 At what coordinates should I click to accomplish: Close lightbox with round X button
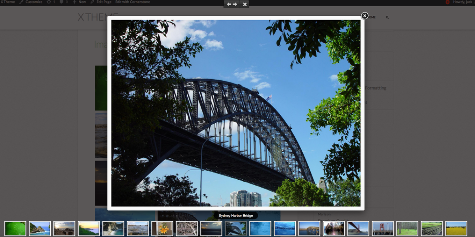(365, 16)
